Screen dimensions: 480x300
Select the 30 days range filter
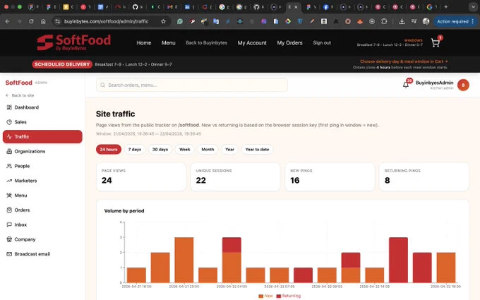coord(160,150)
